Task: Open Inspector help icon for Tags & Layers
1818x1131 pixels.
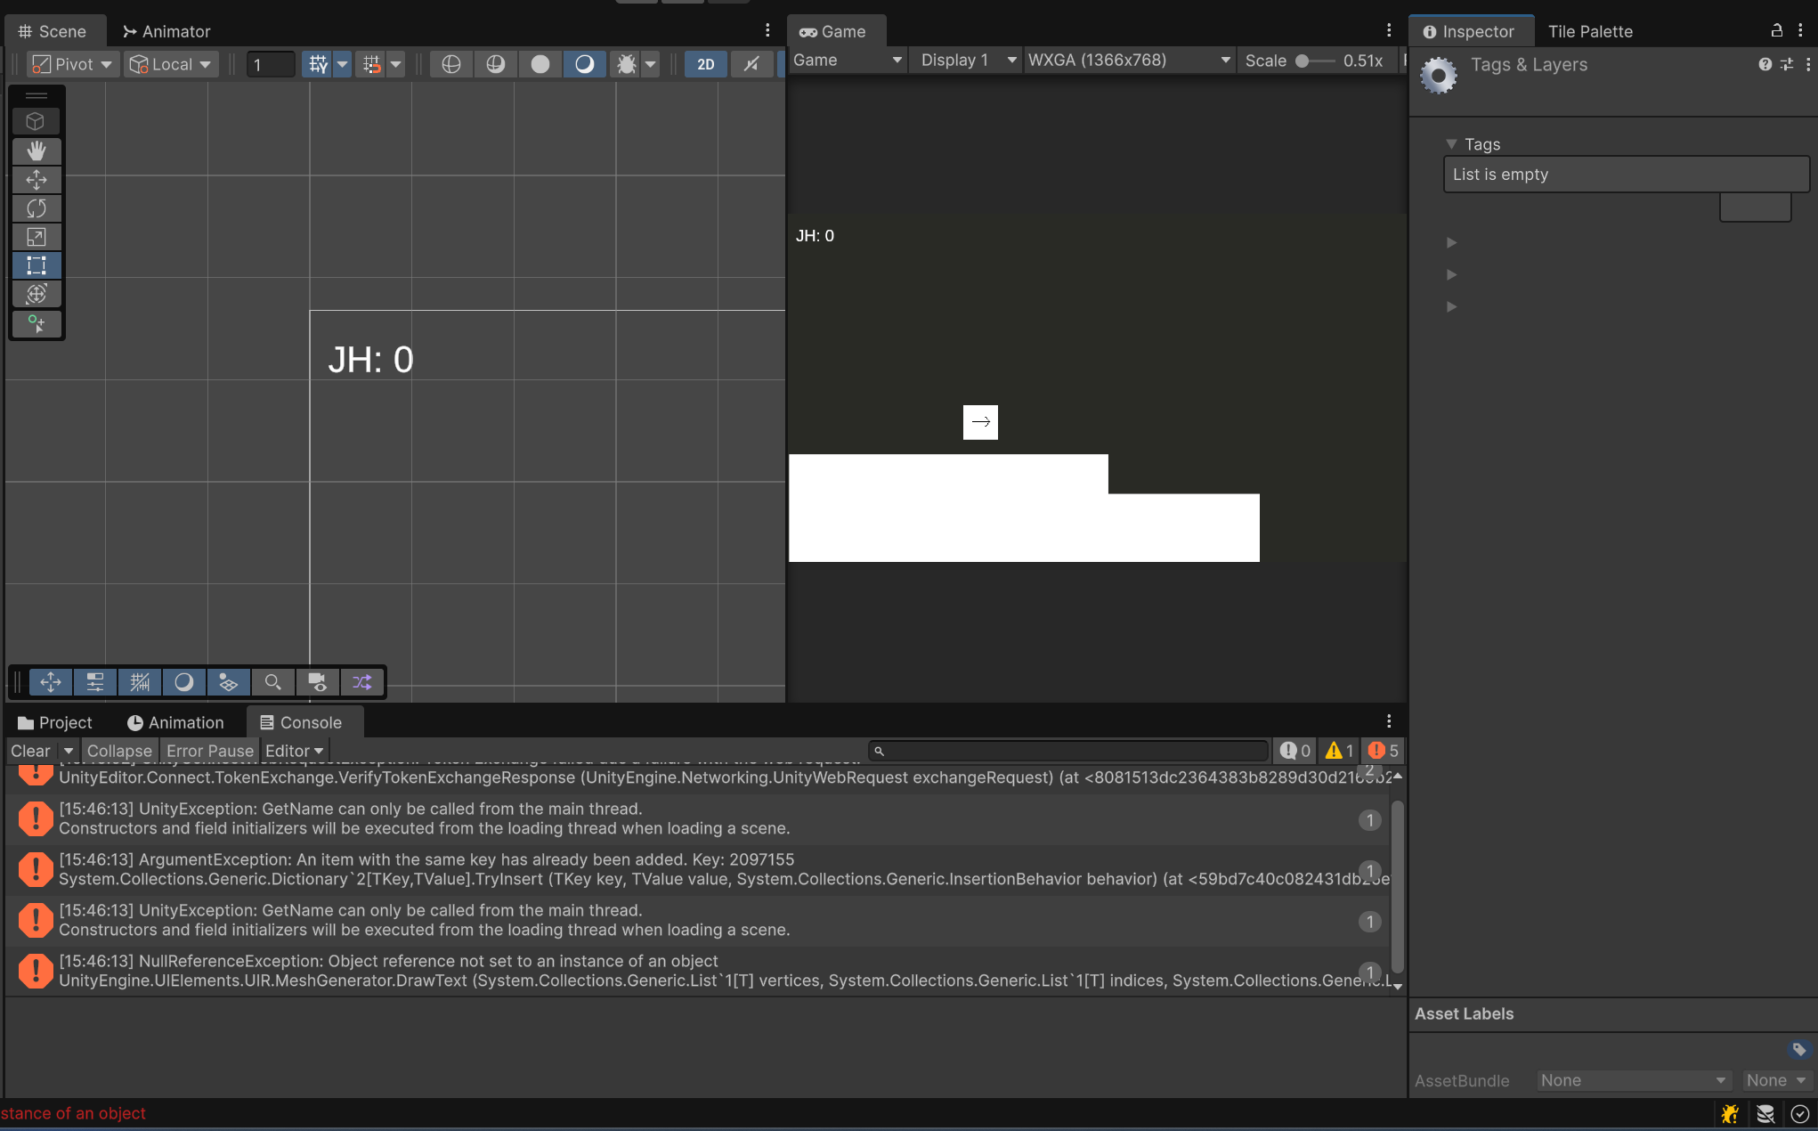Action: tap(1765, 64)
